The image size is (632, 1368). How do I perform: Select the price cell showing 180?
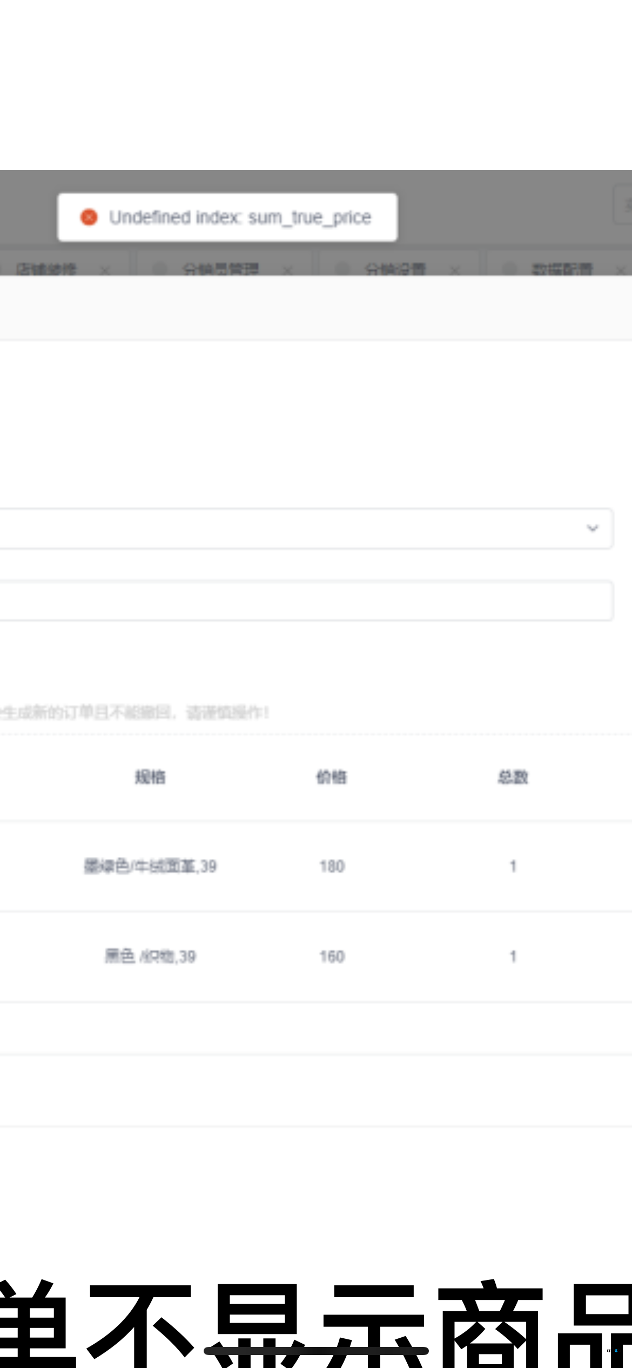(332, 866)
